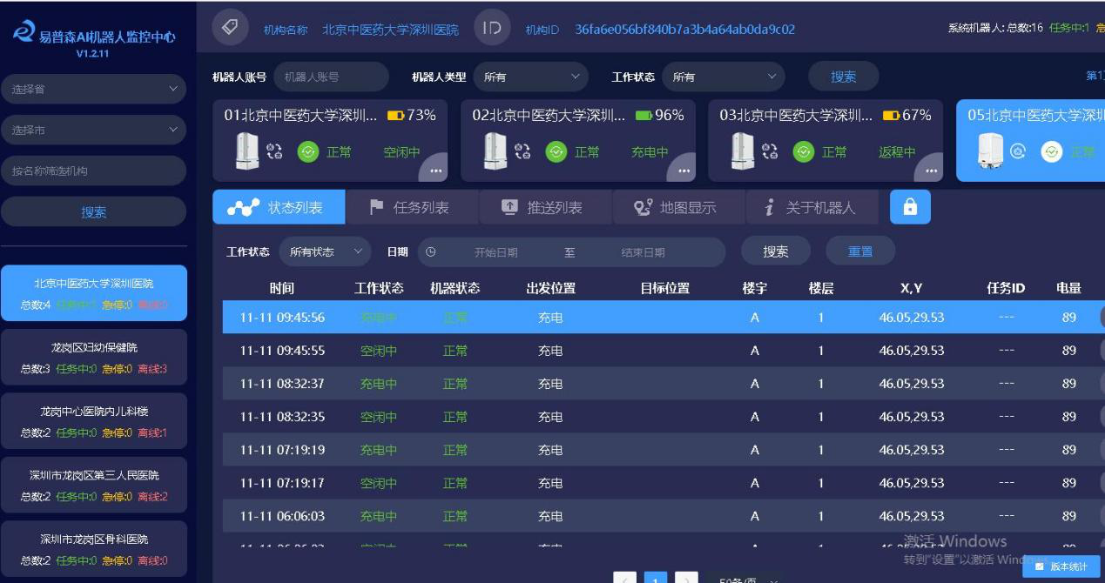Click the battery indicator showing 73%
1105x583 pixels.
(396, 115)
